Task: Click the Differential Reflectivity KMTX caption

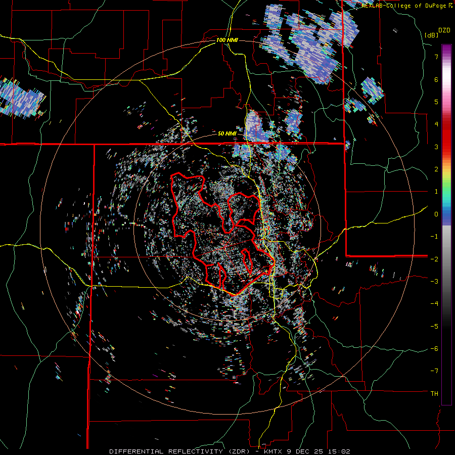Action: (230, 451)
